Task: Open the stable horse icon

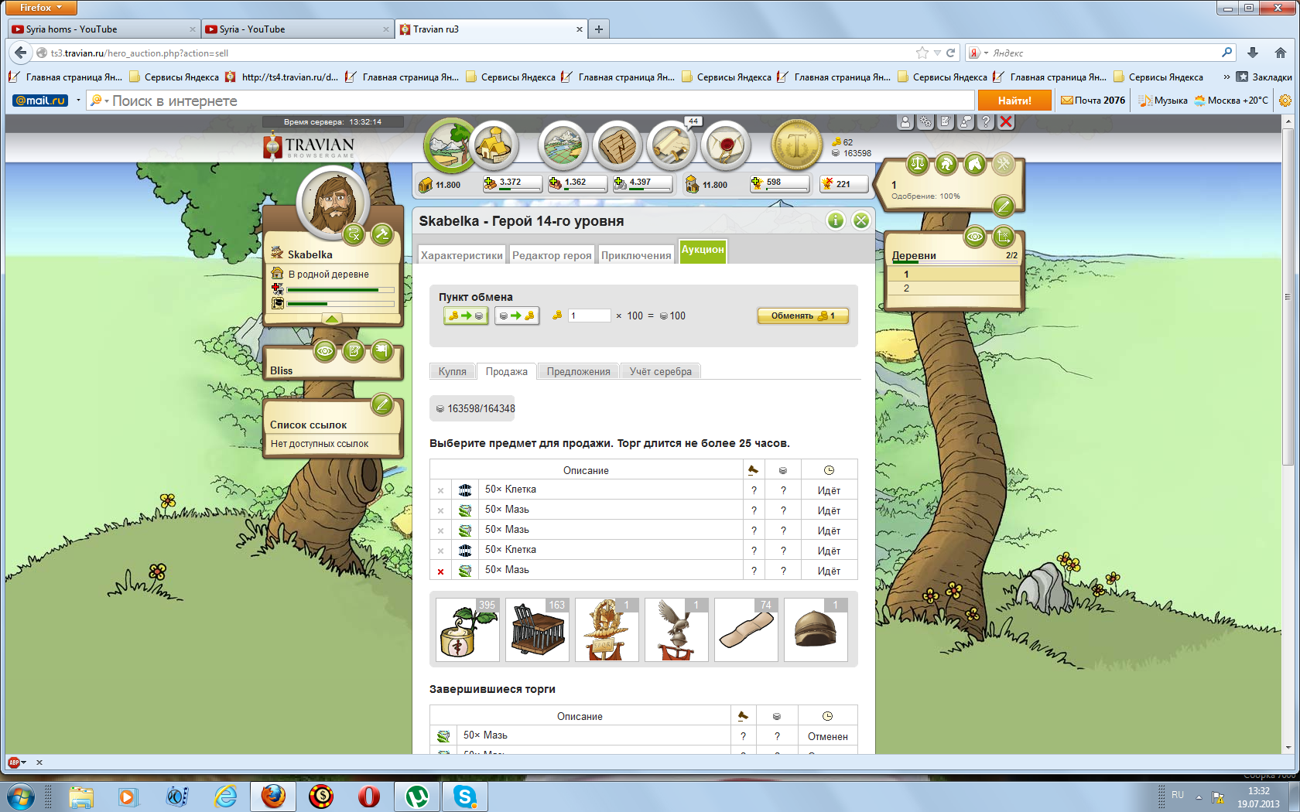Action: click(x=975, y=163)
